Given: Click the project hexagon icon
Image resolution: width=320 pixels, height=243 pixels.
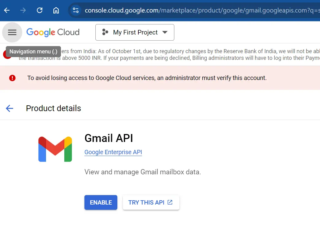Looking at the screenshot, I should 105,32.
